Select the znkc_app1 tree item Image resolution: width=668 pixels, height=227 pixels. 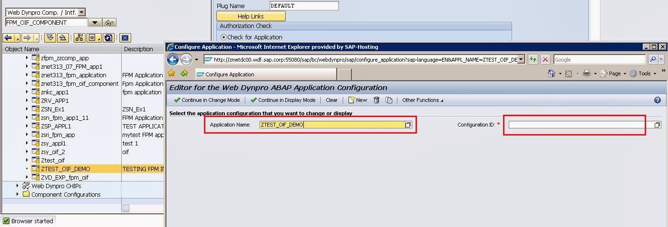pos(55,92)
